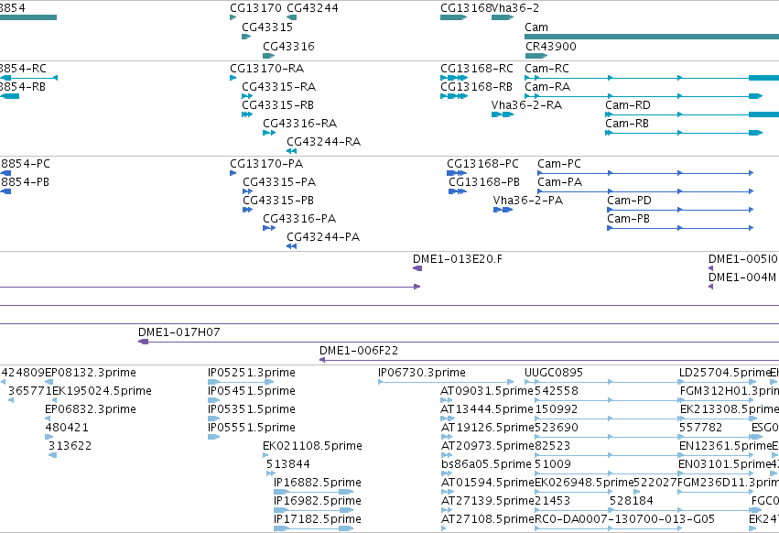Select the CG43315 gene feature
Viewport: 779px width, 533px height.
click(246, 37)
